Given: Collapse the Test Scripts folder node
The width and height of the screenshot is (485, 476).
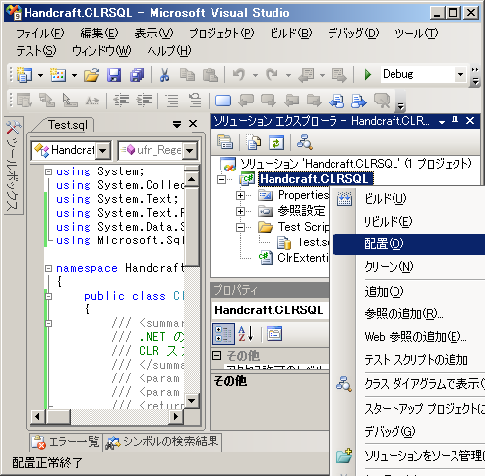Looking at the screenshot, I should click(x=240, y=227).
